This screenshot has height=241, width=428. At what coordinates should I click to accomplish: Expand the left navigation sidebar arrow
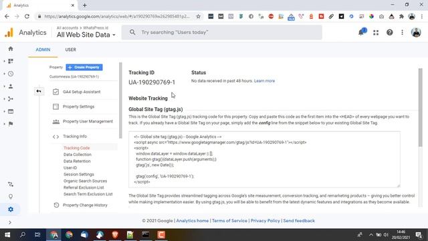coord(10,222)
